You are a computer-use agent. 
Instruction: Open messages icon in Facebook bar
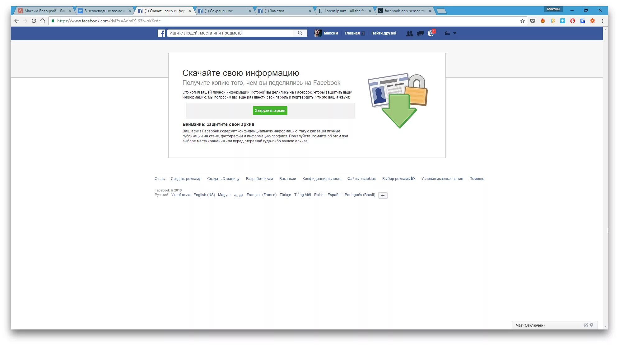coord(420,33)
